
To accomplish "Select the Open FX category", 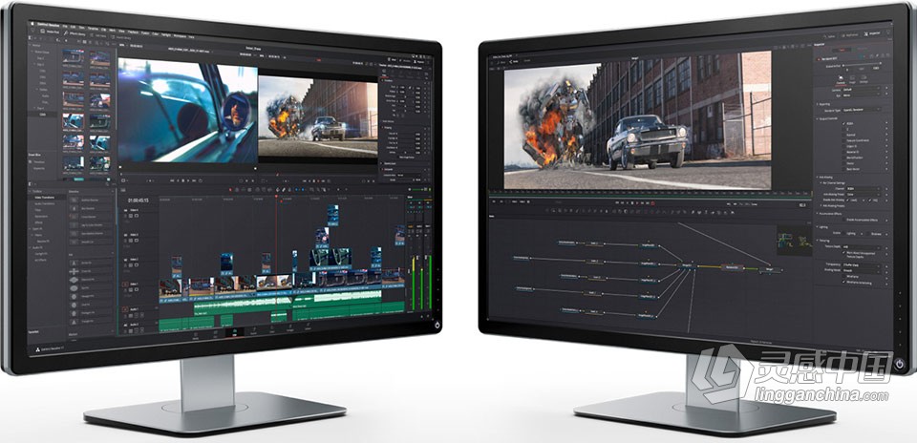I will pyautogui.click(x=37, y=229).
